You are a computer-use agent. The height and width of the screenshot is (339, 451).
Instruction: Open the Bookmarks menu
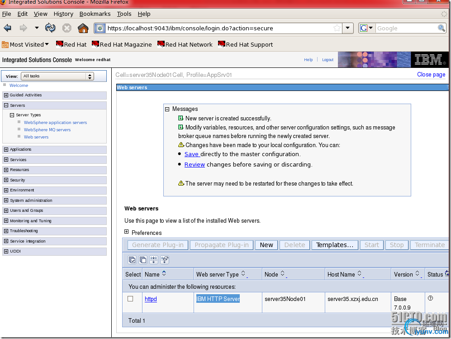(95, 14)
